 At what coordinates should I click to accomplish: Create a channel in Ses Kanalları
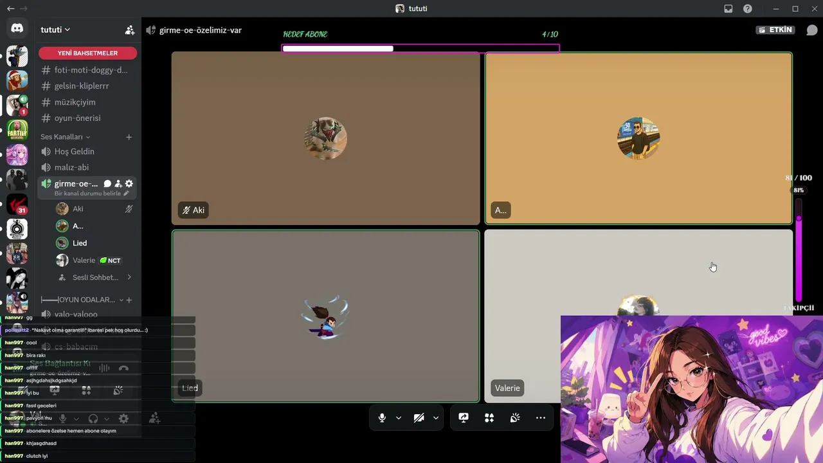pos(129,137)
